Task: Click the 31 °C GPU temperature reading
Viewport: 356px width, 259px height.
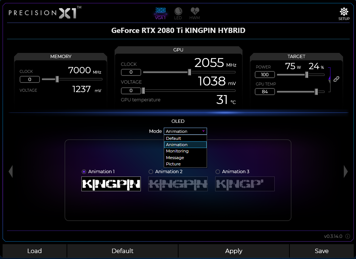Action: coord(226,100)
